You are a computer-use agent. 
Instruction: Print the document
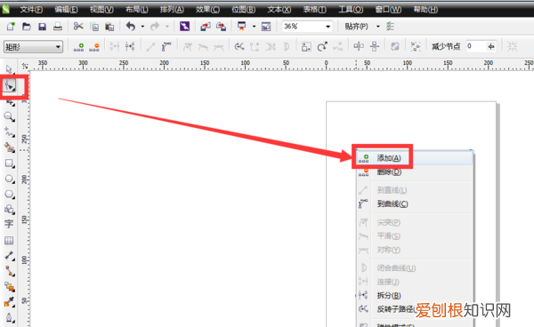(58, 26)
